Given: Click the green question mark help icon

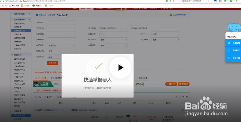Looking at the screenshot, I should click(x=171, y=15).
